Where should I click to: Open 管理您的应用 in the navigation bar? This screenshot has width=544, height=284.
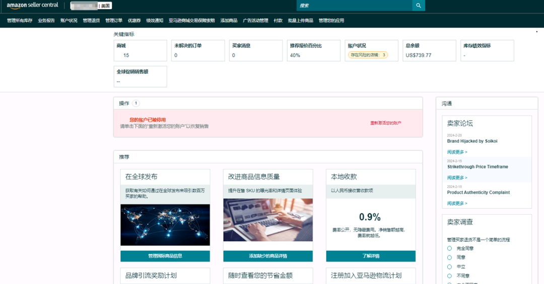click(331, 21)
